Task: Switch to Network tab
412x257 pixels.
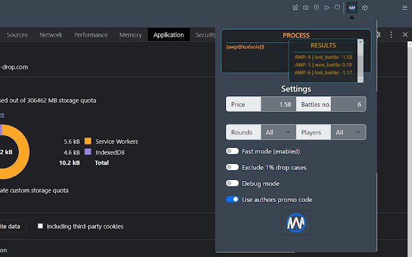Action: [51, 35]
